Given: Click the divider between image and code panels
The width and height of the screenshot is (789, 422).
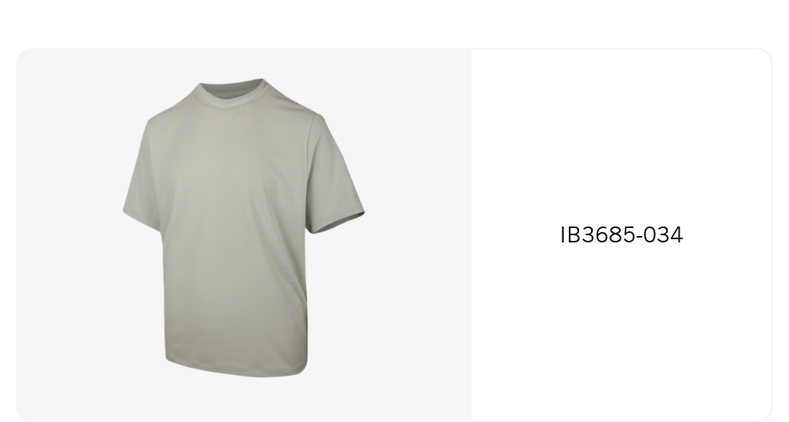Looking at the screenshot, I should click(471, 235).
